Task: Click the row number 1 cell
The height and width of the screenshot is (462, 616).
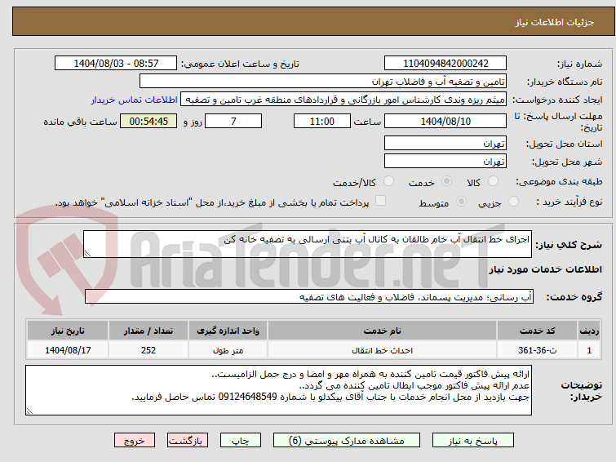Action: pos(589,350)
